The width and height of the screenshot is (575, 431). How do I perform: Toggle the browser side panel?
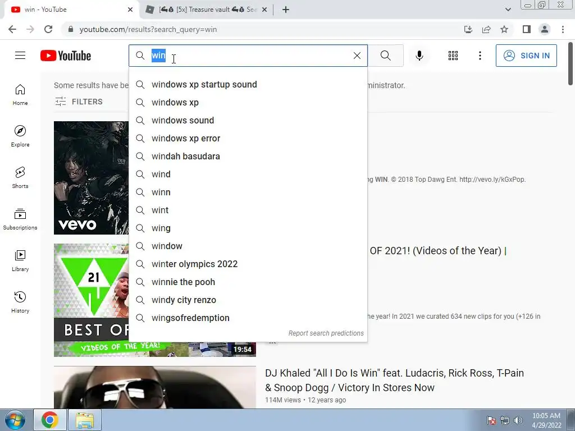(527, 29)
